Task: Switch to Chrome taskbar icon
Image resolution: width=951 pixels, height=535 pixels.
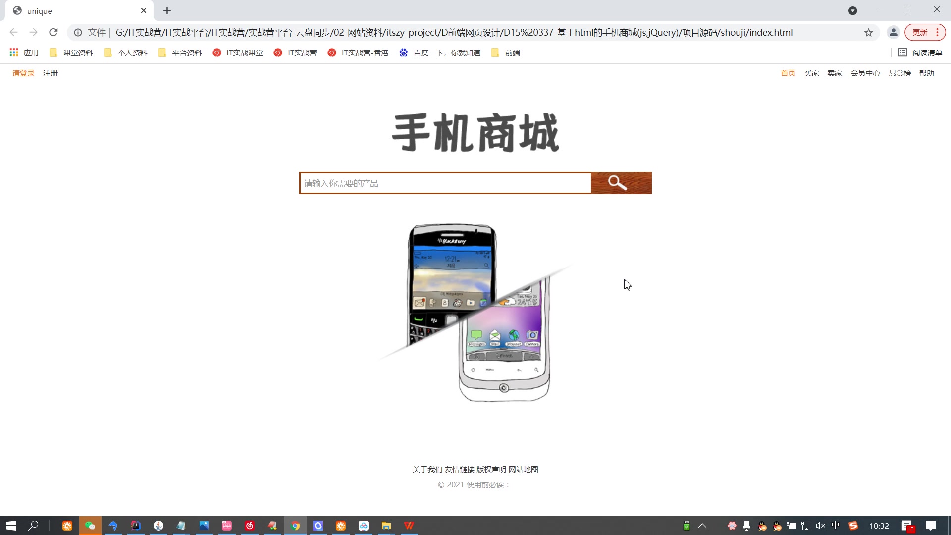Action: pyautogui.click(x=295, y=526)
